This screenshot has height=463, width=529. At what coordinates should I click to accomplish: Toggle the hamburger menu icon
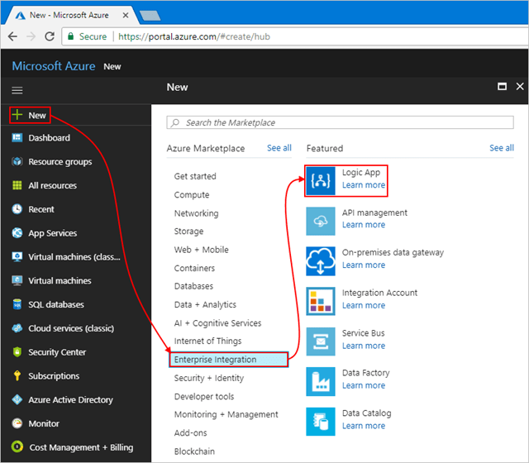(x=17, y=90)
